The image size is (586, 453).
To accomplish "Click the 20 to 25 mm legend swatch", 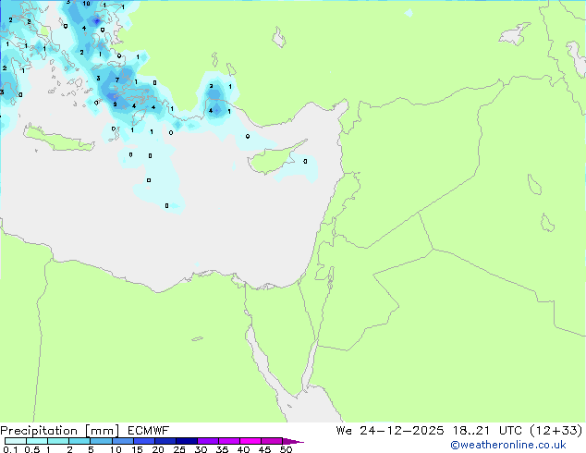I will pos(165,441).
